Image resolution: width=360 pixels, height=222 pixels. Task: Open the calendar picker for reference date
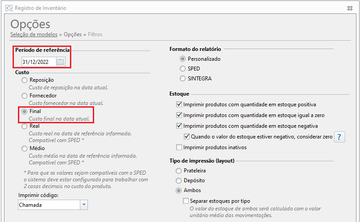61,62
